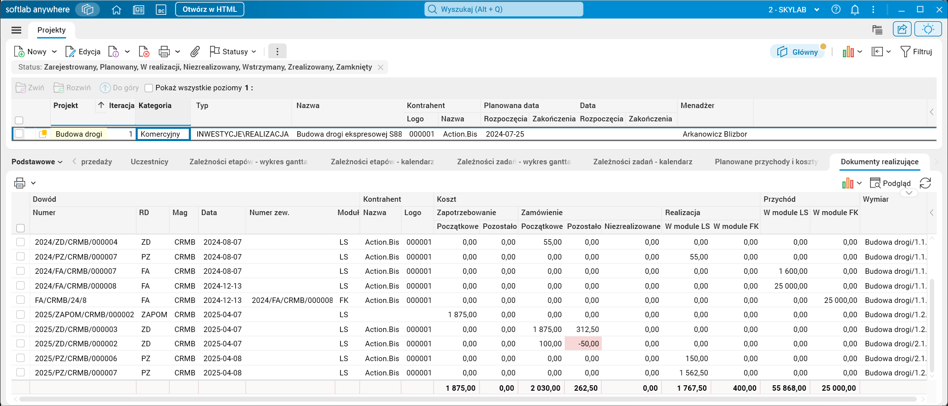Screen dimensions: 948x406
Task: Open the help question mark icon
Action: click(836, 9)
